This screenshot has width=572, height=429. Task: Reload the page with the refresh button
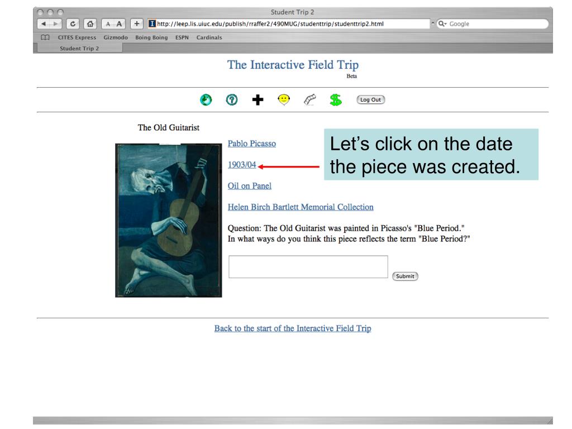click(73, 23)
